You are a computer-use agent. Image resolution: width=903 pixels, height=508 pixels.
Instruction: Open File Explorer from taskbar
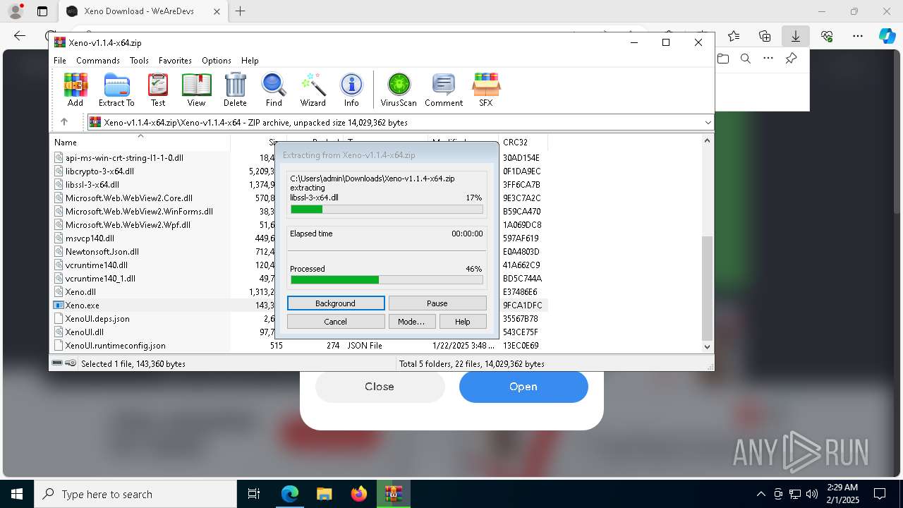click(325, 494)
